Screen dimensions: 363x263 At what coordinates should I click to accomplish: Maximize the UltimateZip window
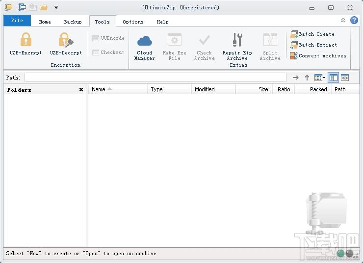[x=331, y=8]
